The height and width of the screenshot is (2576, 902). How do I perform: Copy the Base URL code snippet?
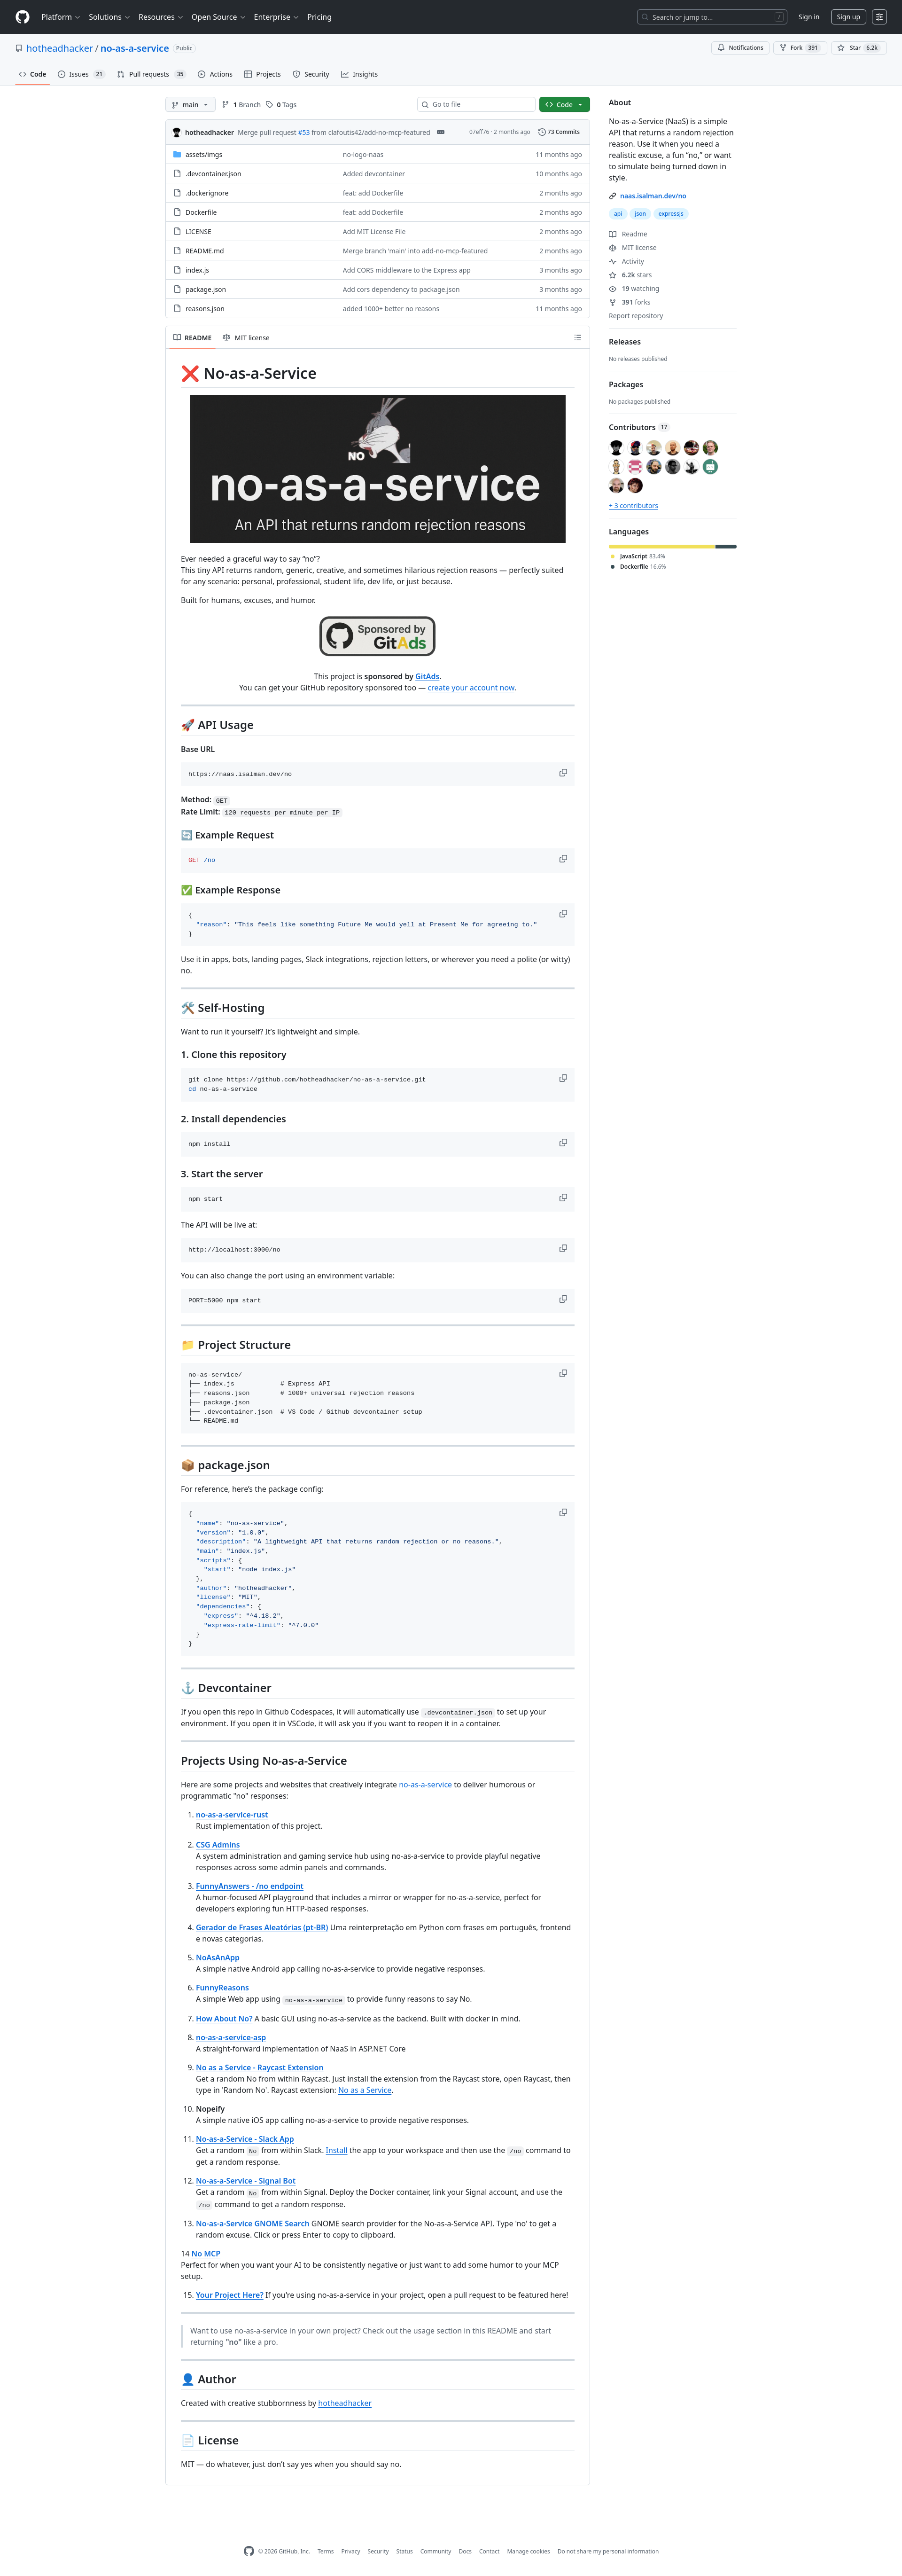[563, 773]
